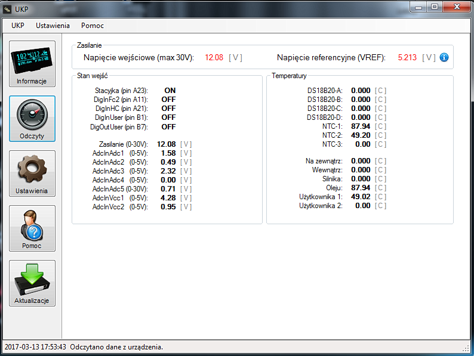Click AdcInAdc2 value 0.49
The height and width of the screenshot is (356, 474).
[x=168, y=162]
